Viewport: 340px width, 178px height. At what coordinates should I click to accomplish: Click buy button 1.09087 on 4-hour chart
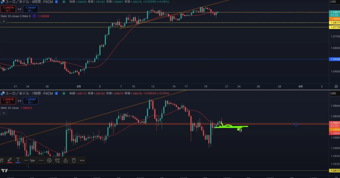[31, 9]
